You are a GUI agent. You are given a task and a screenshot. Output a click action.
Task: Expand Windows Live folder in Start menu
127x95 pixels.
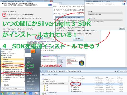[x=6, y=79]
